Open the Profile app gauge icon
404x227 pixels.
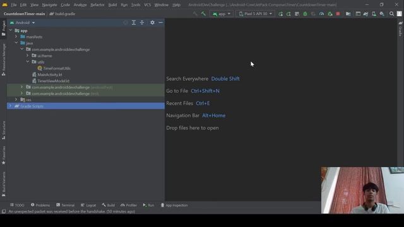321,14
